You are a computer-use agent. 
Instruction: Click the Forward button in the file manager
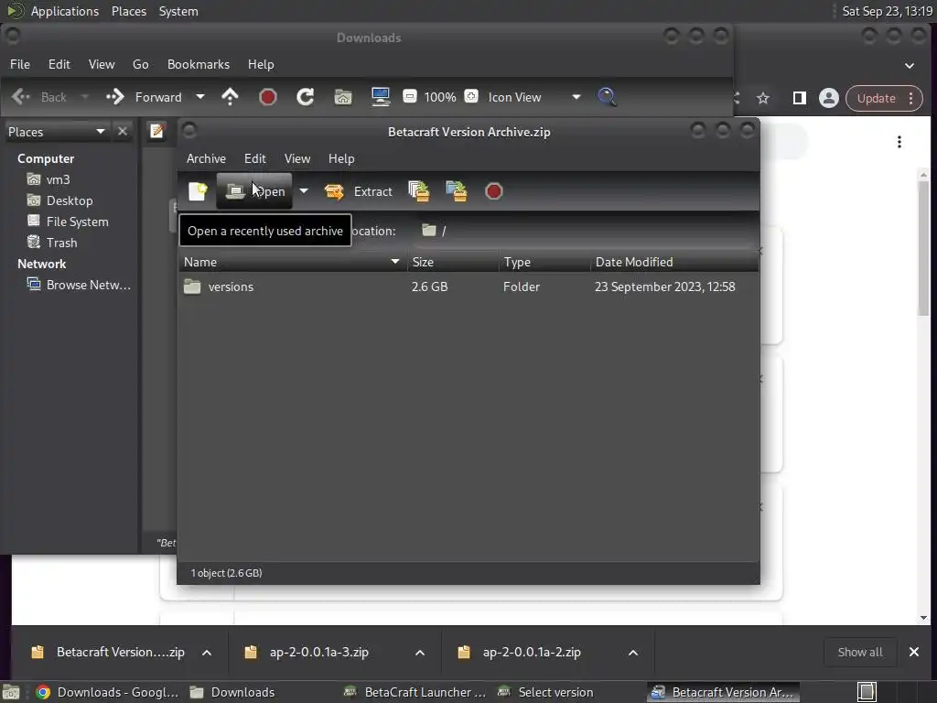(144, 97)
